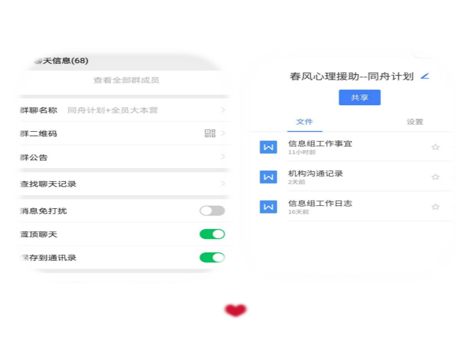
Task: Star the 信息组工作日志 file
Action: click(x=436, y=207)
